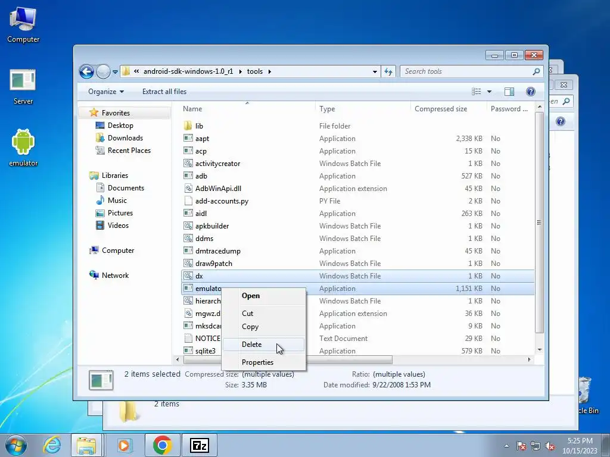This screenshot has height=457, width=610.
Task: Open Documents library in navigation pane
Action: click(126, 187)
